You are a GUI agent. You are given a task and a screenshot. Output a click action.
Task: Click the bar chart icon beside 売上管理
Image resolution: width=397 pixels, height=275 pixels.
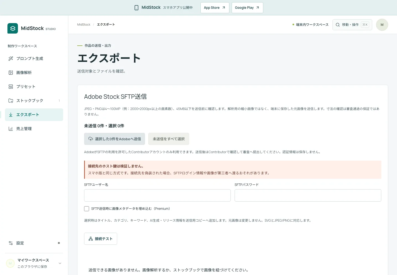pos(11,129)
